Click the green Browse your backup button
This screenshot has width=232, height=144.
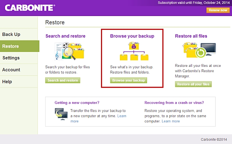(x=128, y=80)
